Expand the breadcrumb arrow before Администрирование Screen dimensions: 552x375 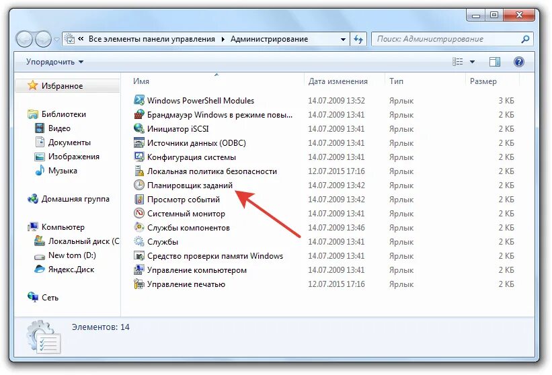click(x=223, y=39)
